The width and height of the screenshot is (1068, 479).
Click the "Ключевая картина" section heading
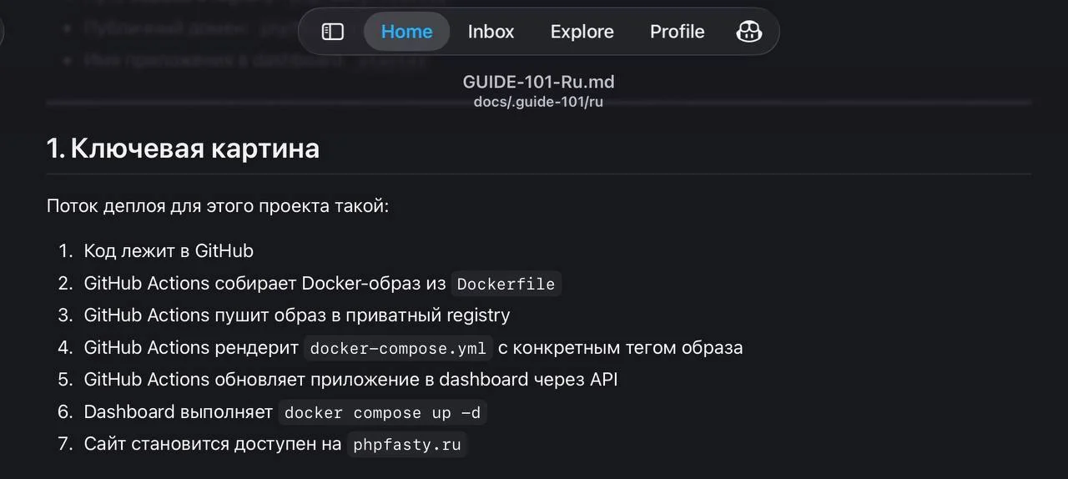point(183,149)
